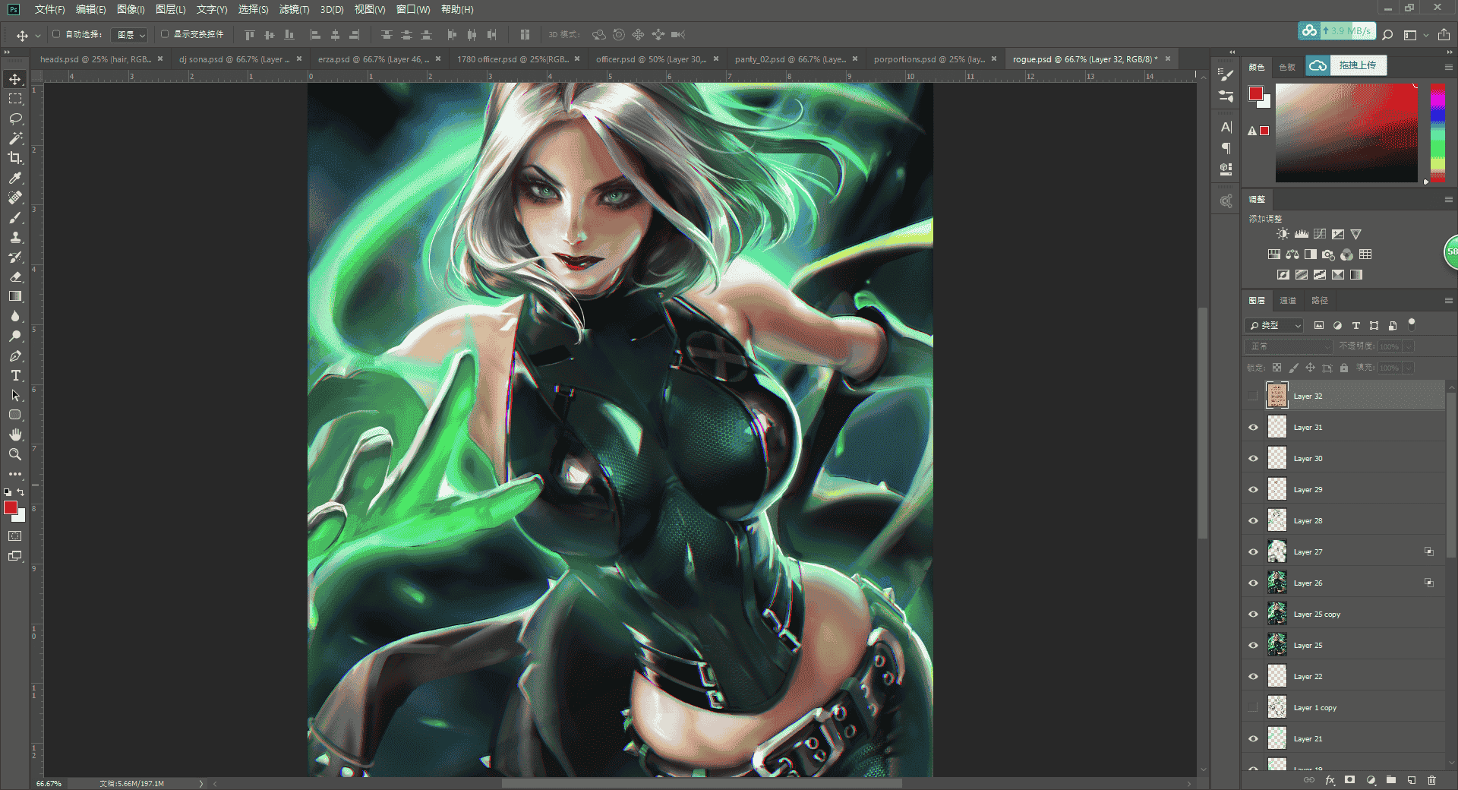Toggle visibility of Layer 25 copy

(1253, 615)
